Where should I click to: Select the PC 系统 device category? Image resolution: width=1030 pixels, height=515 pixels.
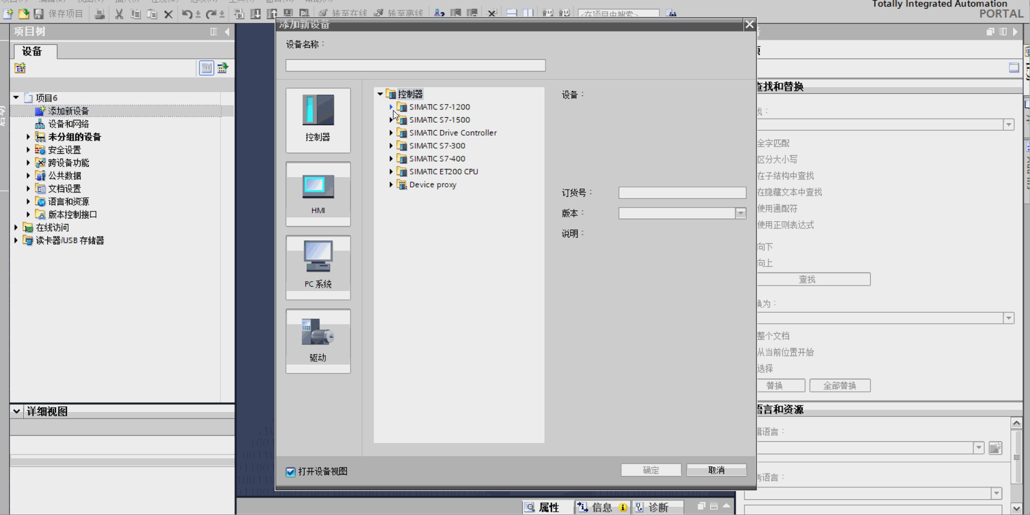coord(318,267)
